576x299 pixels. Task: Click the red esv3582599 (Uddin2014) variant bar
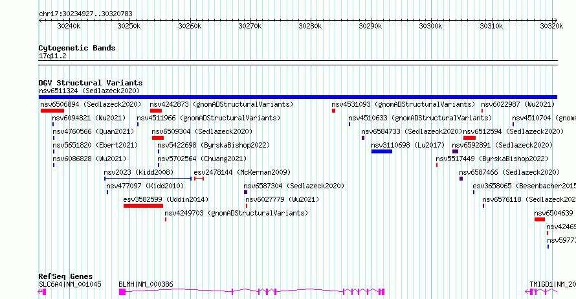pyautogui.click(x=143, y=206)
